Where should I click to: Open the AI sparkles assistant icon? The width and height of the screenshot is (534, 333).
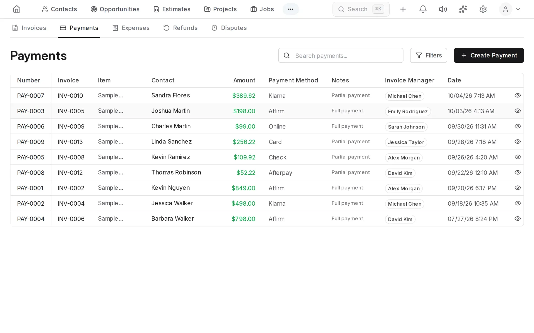(x=463, y=9)
